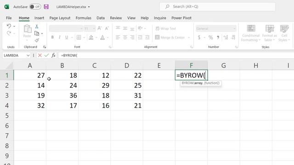
Task: Click the Insert Function fx icon
Action: (x=53, y=55)
